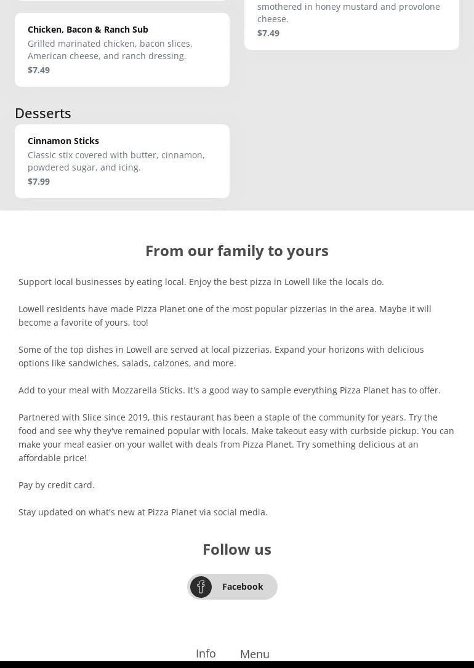Click the $7.49 price under the Chicken, Bacon & Ranch Sub

tap(39, 70)
